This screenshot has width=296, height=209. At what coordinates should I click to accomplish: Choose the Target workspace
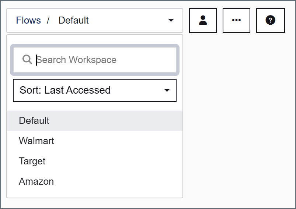pyautogui.click(x=95, y=161)
